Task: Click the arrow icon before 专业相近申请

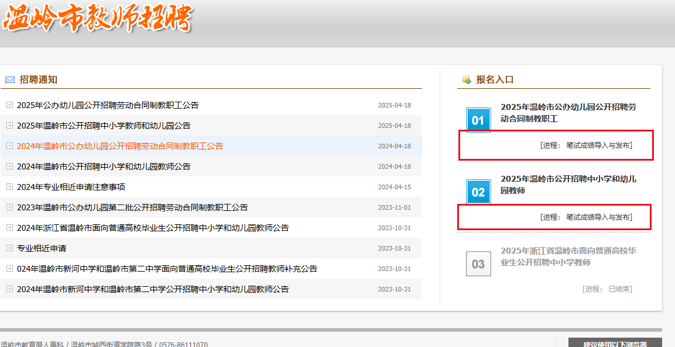Action: point(9,248)
